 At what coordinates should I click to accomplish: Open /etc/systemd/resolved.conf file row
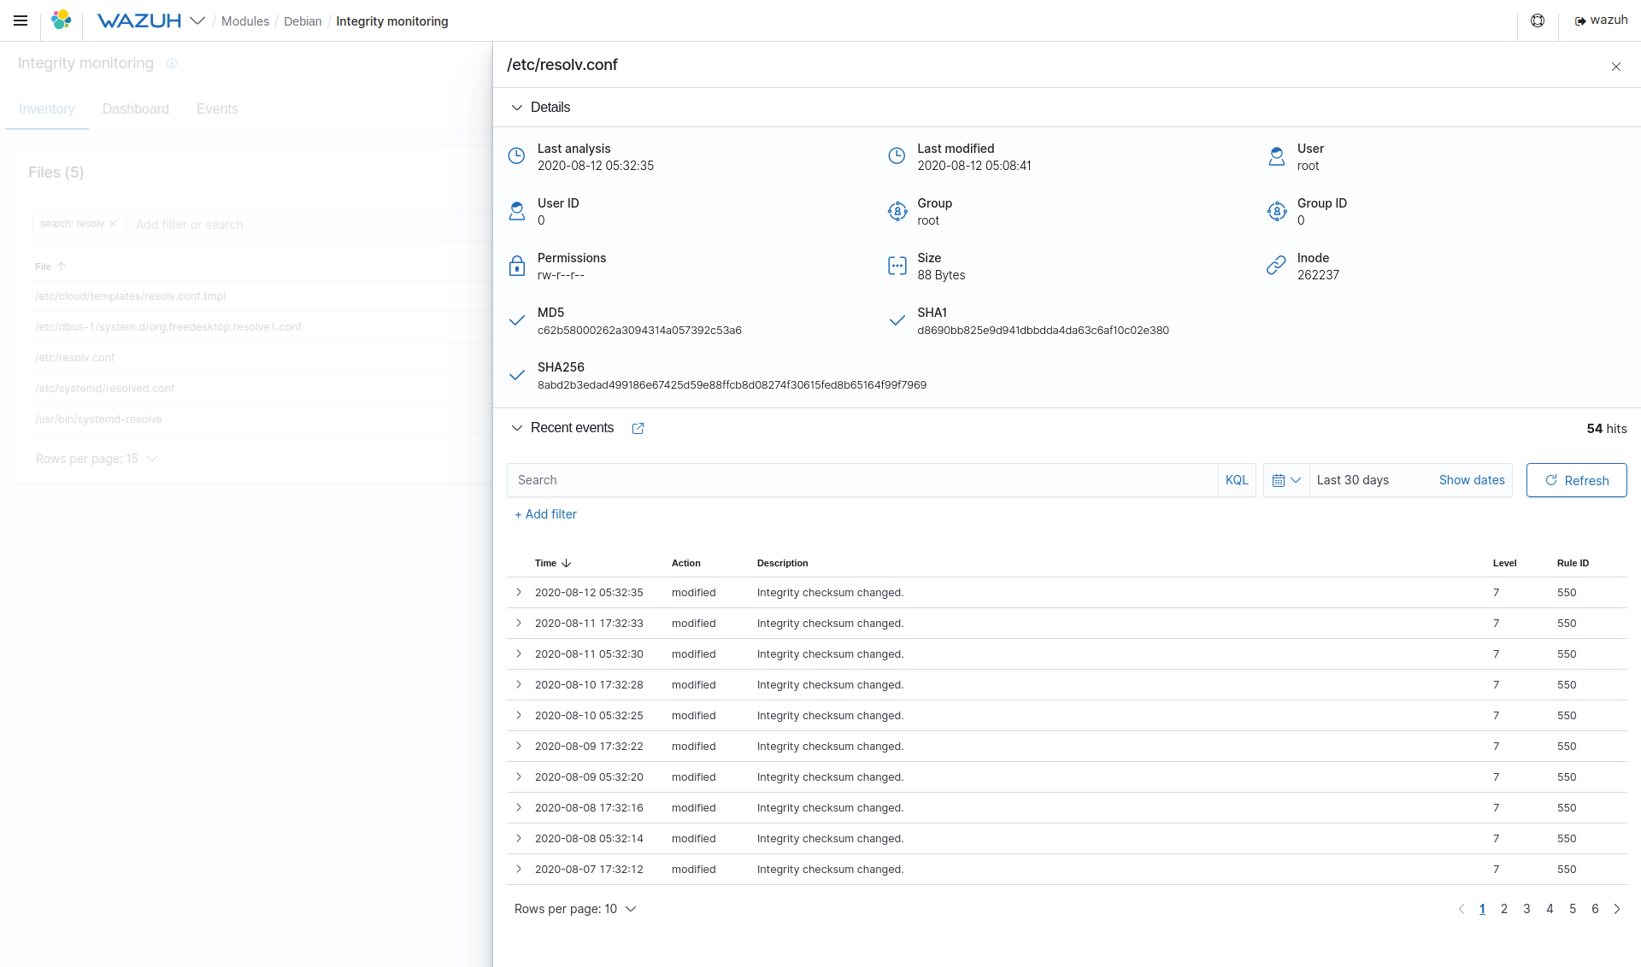[105, 389]
